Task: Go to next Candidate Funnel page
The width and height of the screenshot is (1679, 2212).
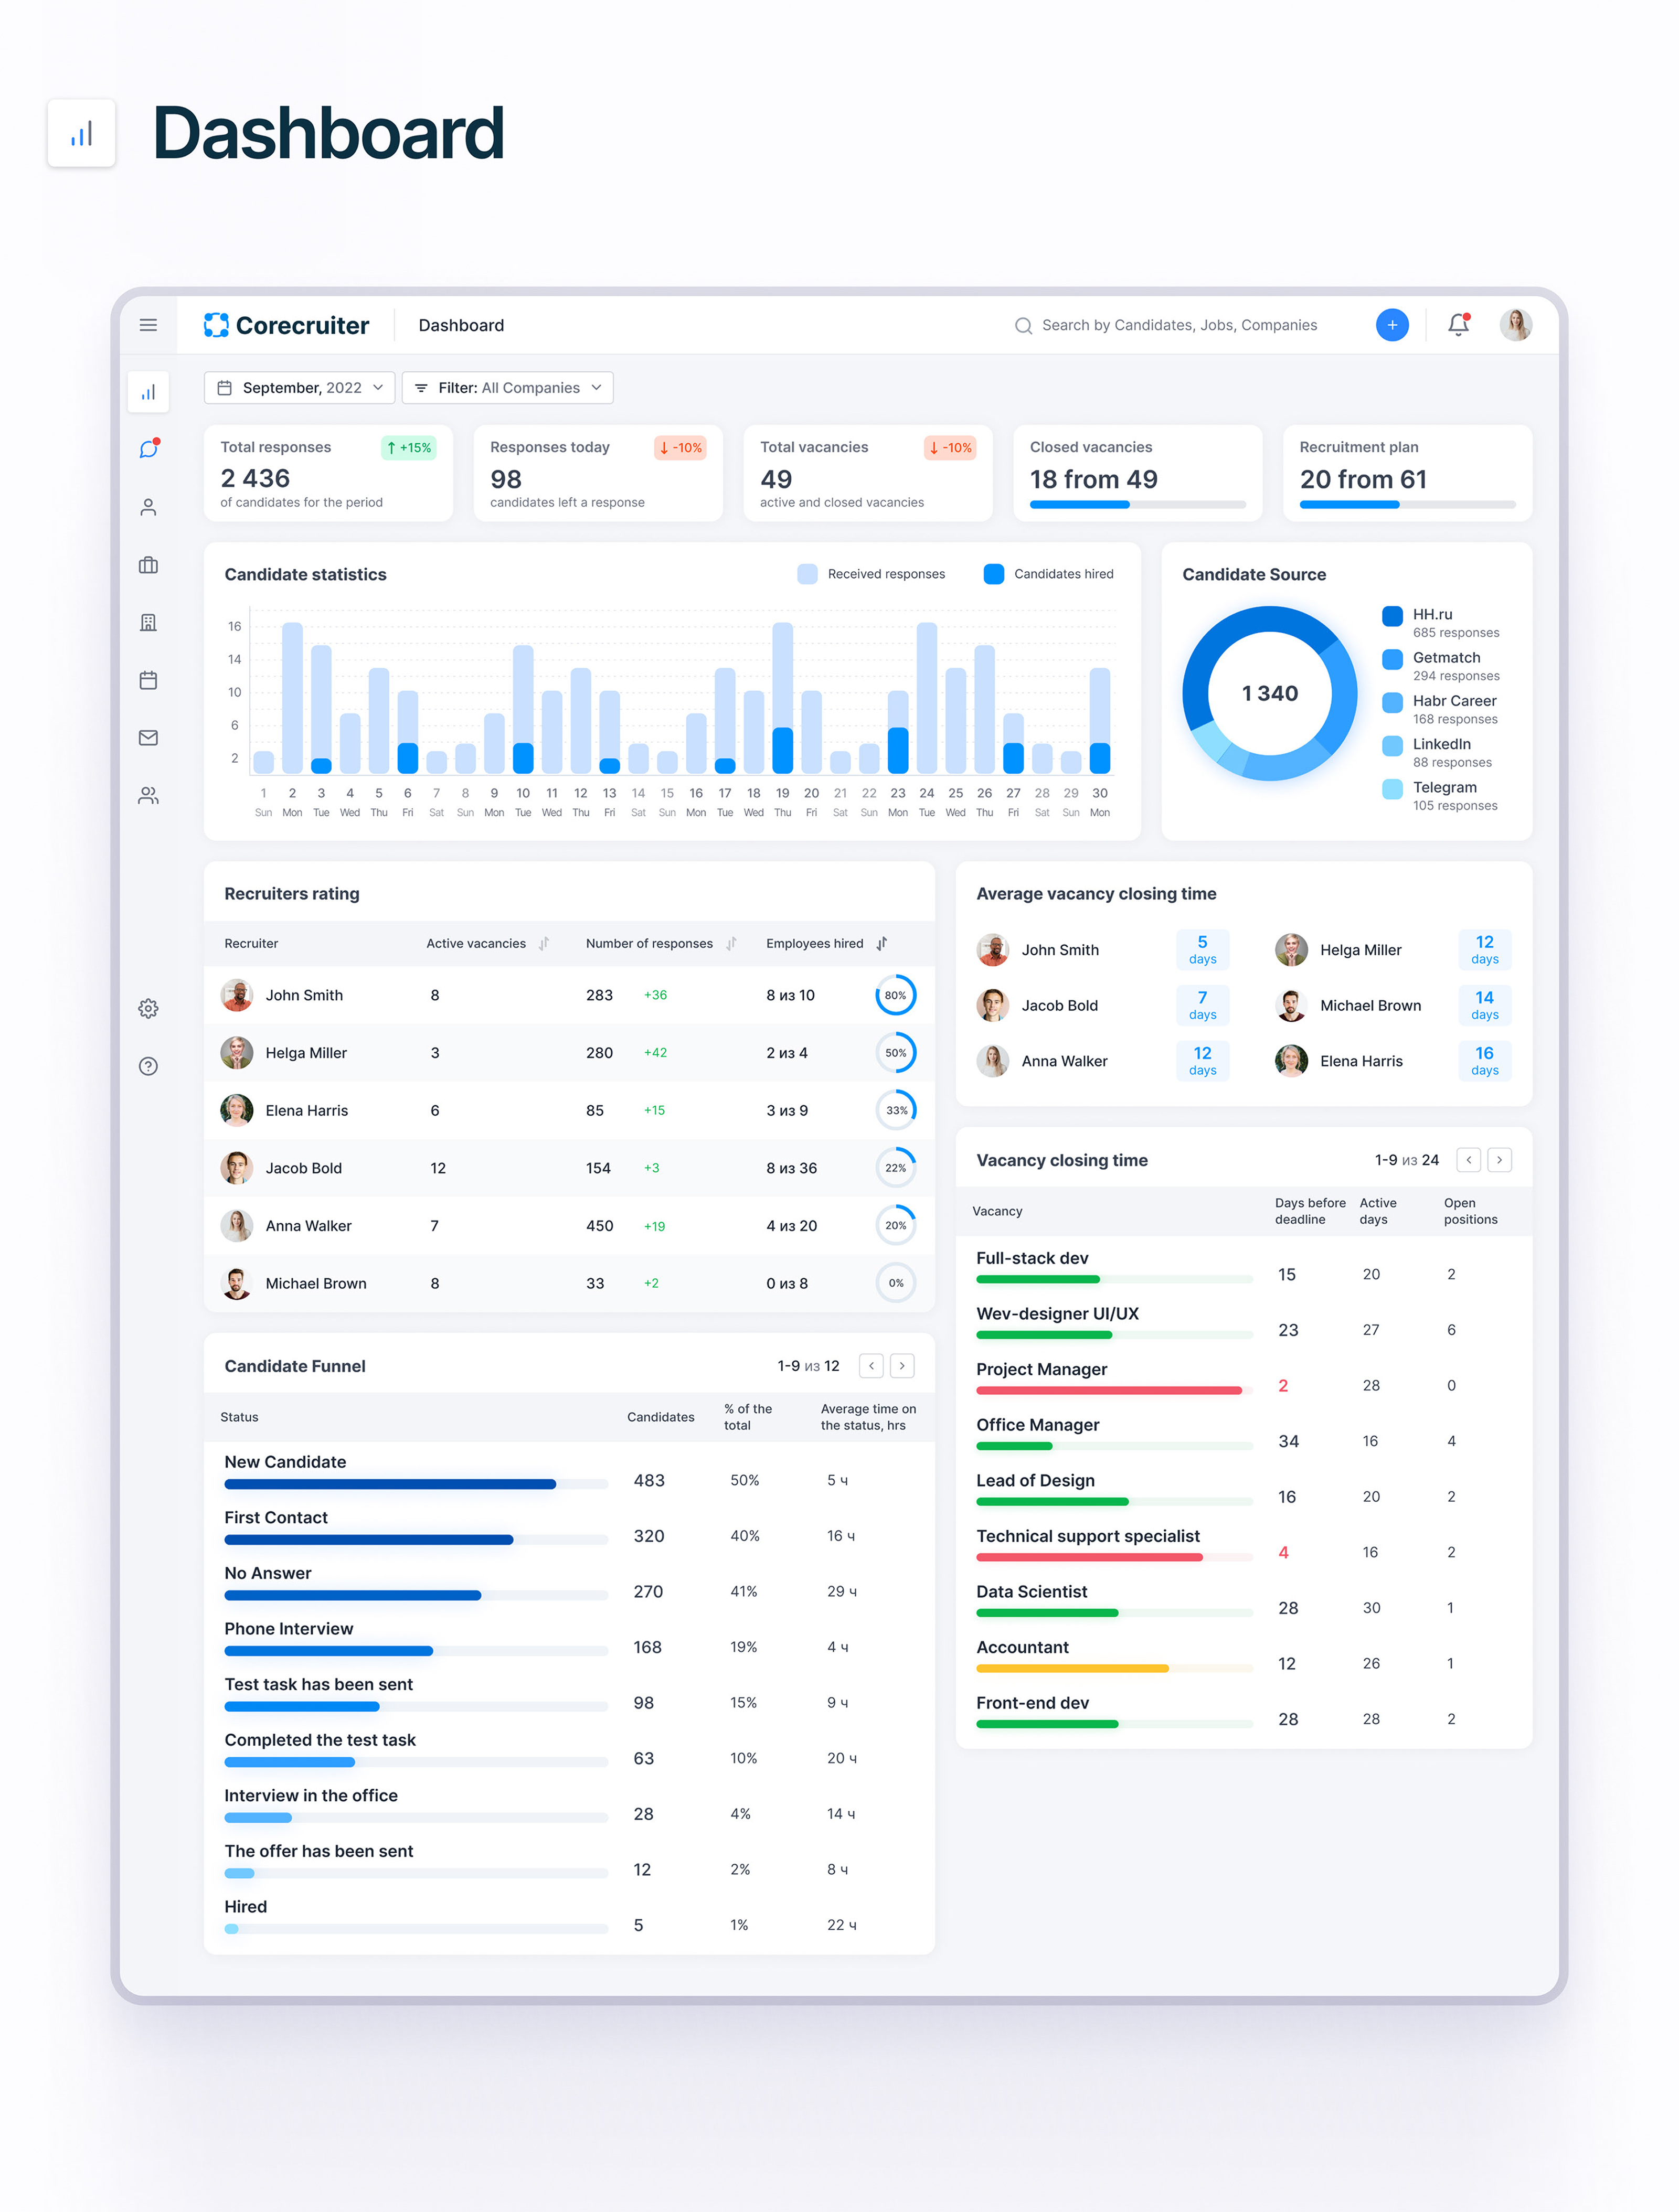Action: tap(902, 1366)
